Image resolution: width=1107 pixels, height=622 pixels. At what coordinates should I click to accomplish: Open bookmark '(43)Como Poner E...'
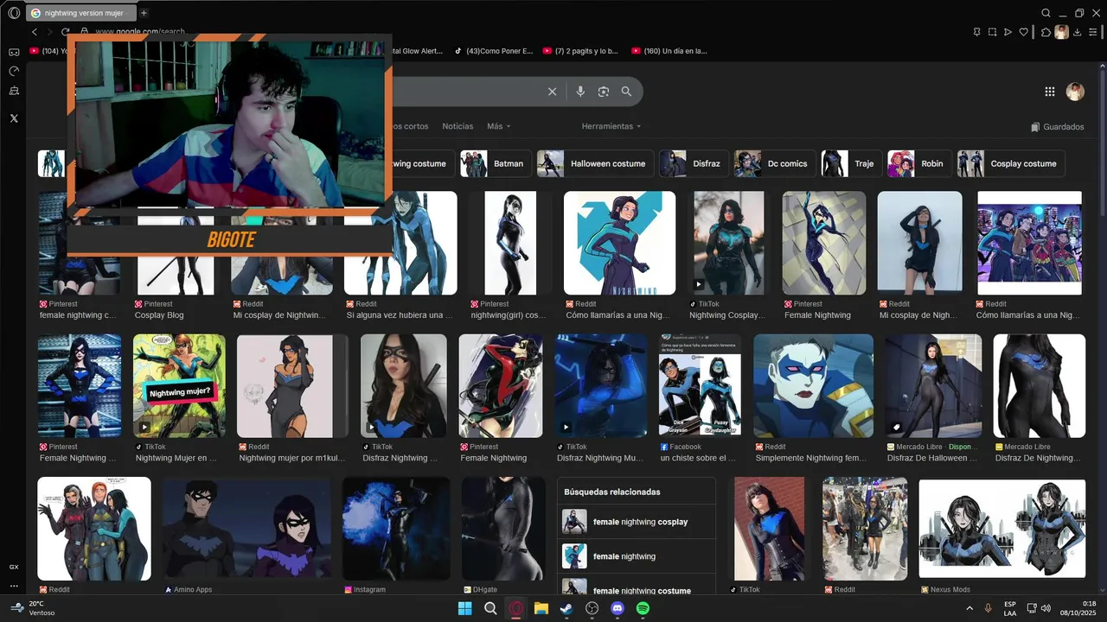click(494, 51)
